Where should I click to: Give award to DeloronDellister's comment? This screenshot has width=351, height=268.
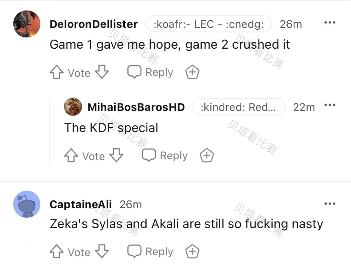[192, 72]
